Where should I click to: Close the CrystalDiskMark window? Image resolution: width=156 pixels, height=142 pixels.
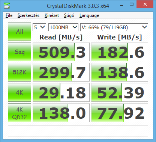[145, 5]
